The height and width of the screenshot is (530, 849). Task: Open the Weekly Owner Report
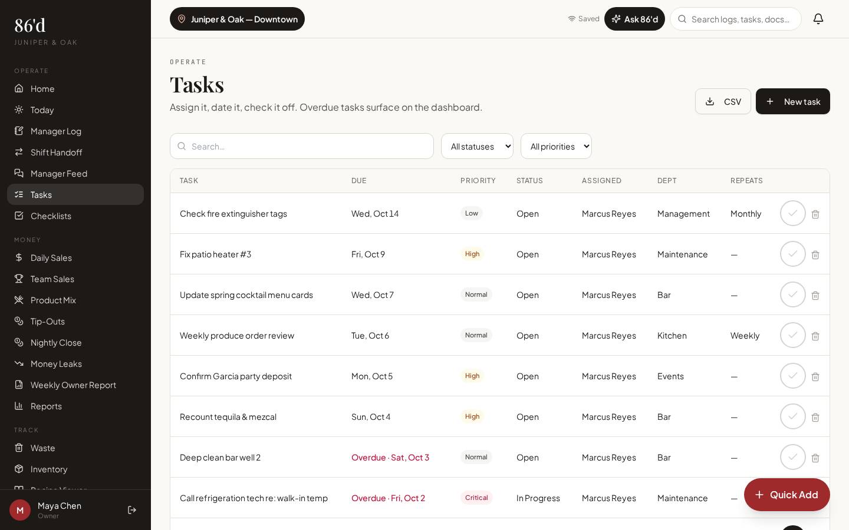click(x=75, y=385)
